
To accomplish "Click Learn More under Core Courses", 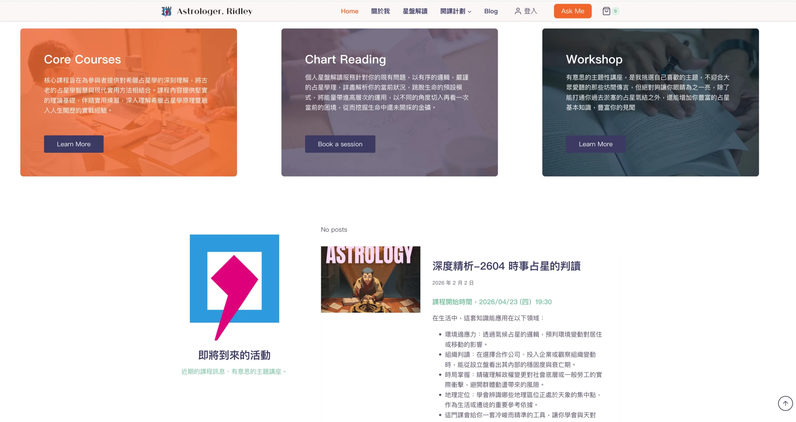I will click(74, 144).
